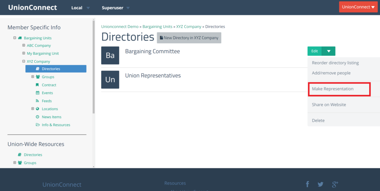This screenshot has width=380, height=191.
Task: Open the Bargaining Units breadcrumb link
Action: pyautogui.click(x=157, y=27)
